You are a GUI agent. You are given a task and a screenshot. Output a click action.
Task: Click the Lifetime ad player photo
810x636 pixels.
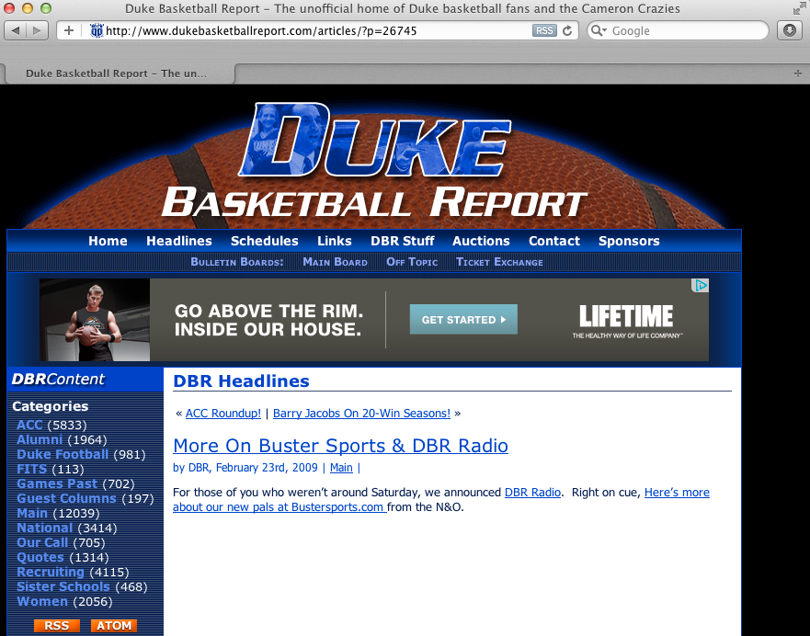(x=95, y=320)
